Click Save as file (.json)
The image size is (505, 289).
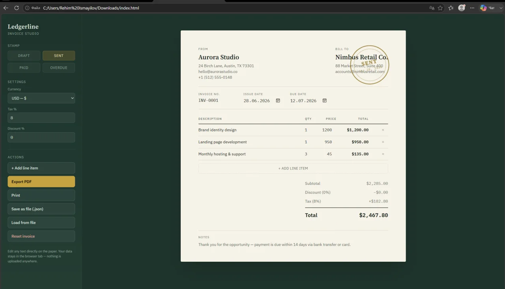point(41,209)
